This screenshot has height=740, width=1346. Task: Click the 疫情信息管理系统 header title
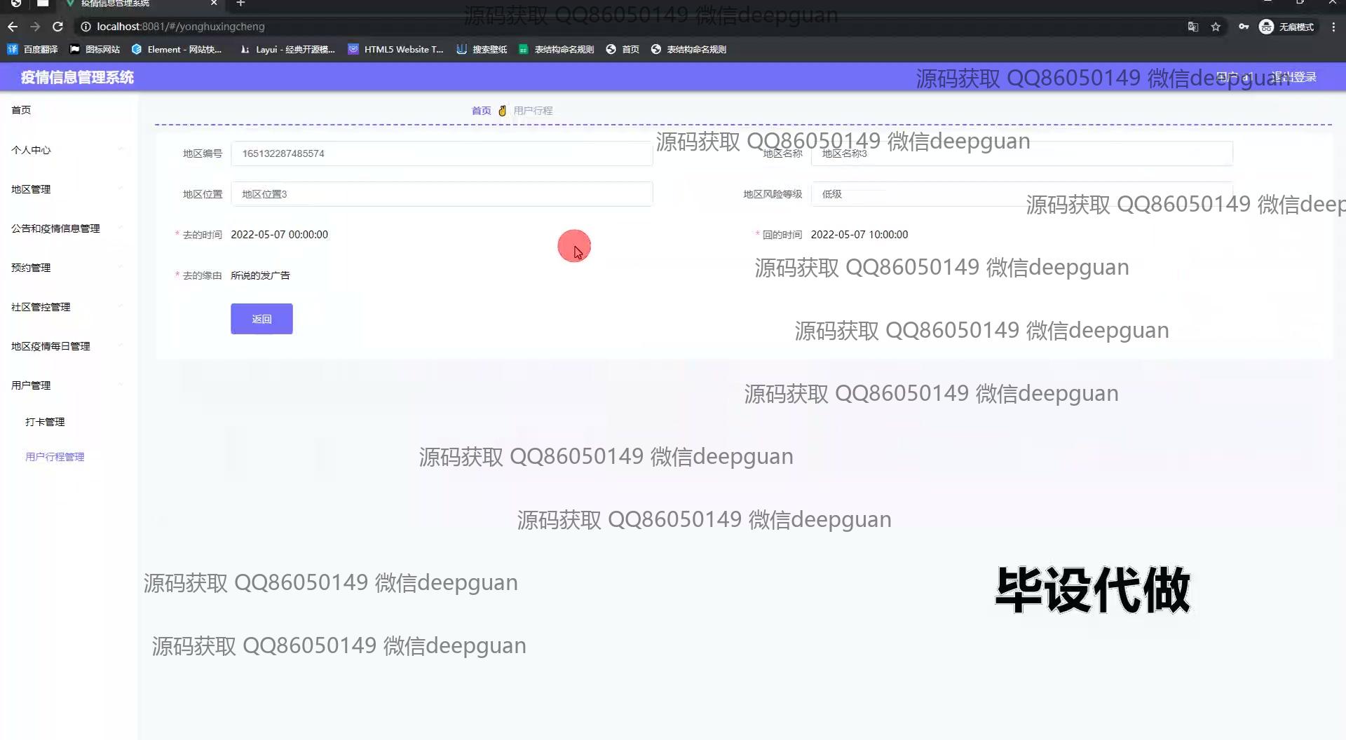[77, 77]
